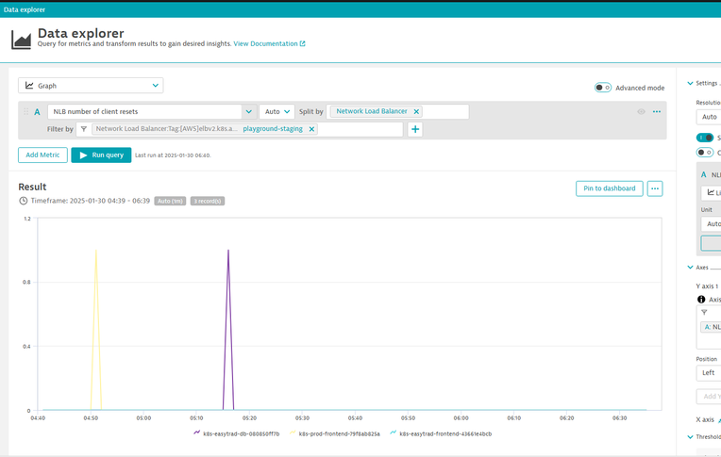Grab the drag handle of query A
721x457 pixels.
pos(25,111)
